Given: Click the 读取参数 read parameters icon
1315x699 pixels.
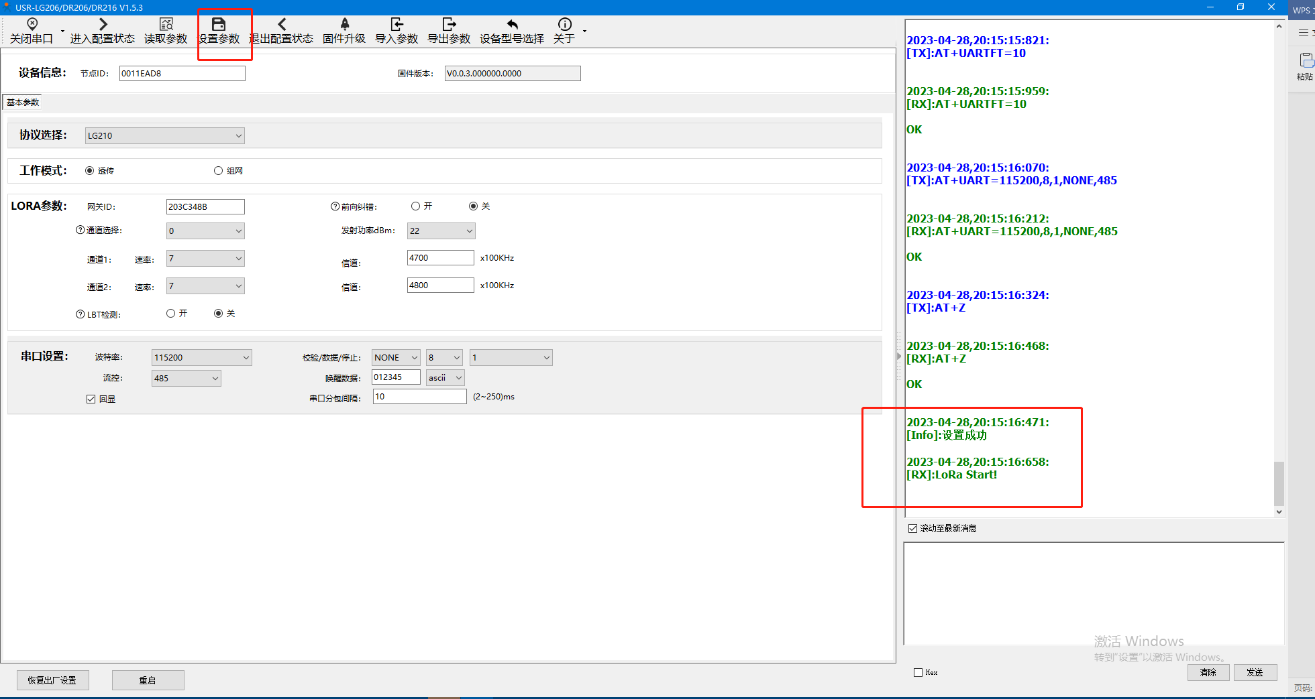Looking at the screenshot, I should (x=166, y=25).
